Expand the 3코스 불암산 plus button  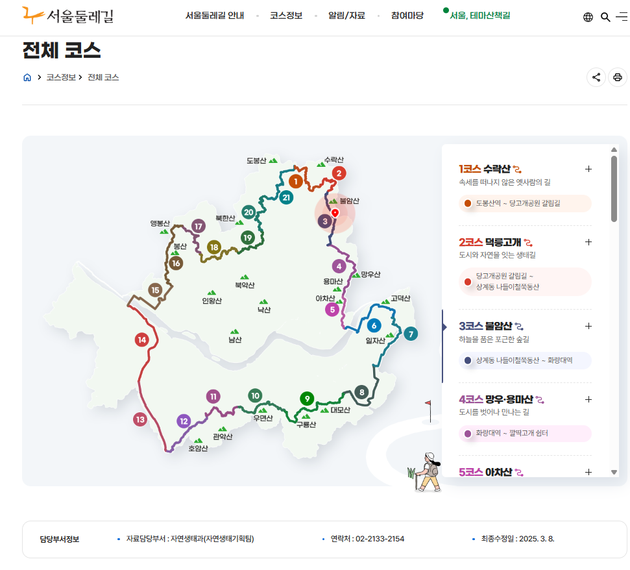(588, 326)
